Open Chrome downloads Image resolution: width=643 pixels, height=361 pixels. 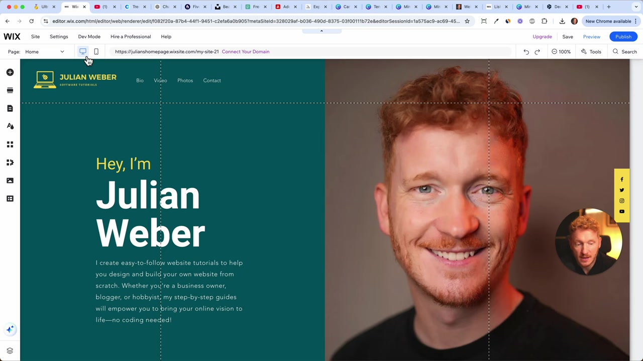[562, 21]
